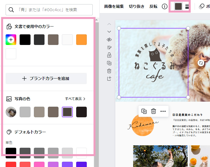This screenshot has width=210, height=167.
Task: Open page notes pencil icon
Action: point(109,47)
